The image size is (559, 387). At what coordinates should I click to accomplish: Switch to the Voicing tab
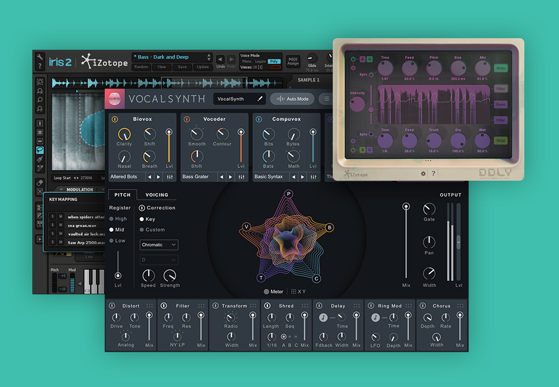(x=157, y=195)
